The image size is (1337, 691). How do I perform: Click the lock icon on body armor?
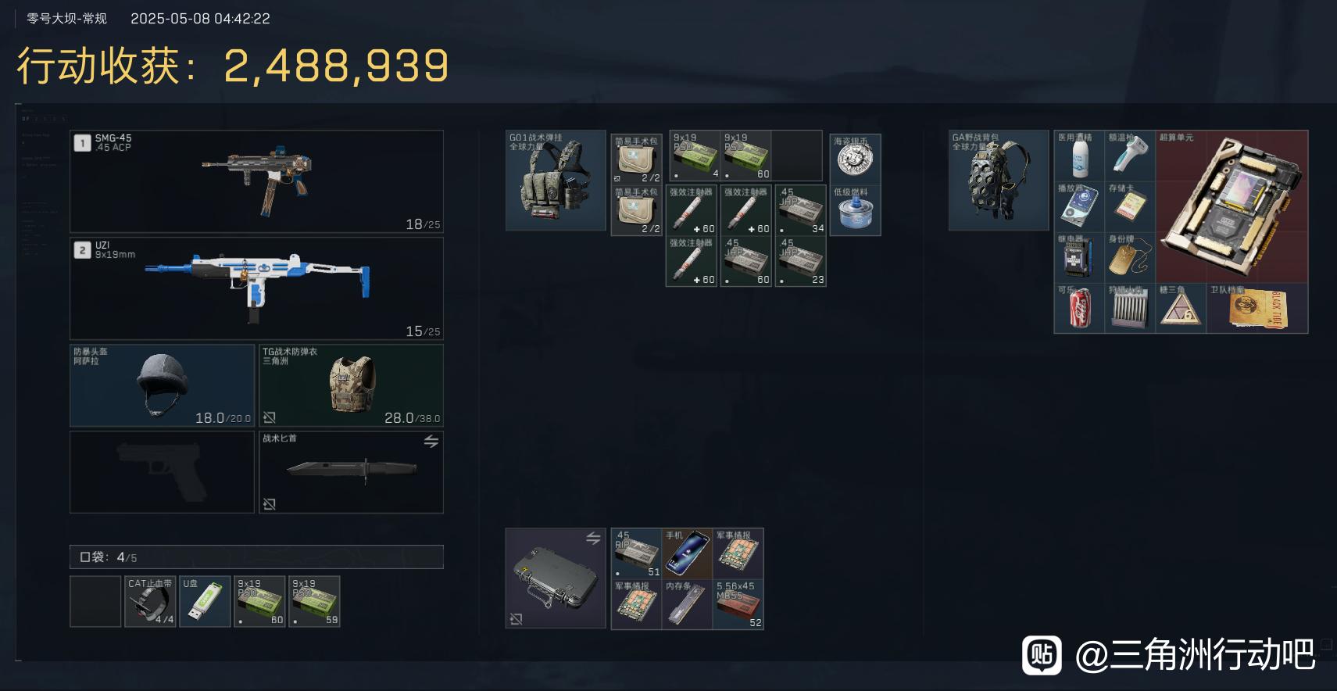(270, 417)
